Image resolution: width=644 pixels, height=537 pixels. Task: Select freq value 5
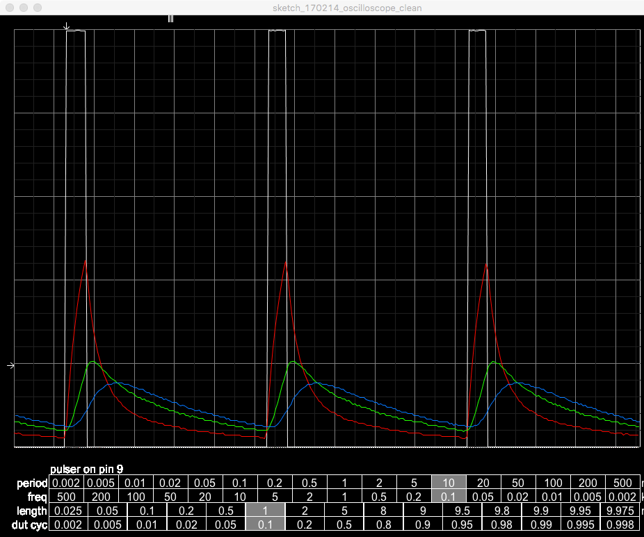point(275,497)
